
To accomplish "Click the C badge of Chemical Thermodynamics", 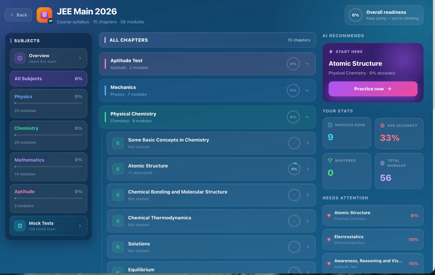I will [118, 221].
